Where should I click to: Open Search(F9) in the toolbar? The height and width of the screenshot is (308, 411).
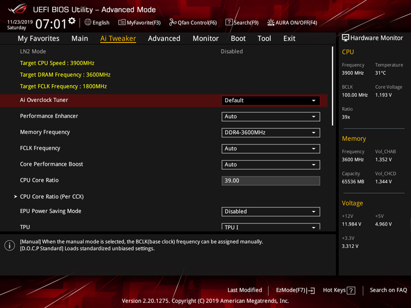pyautogui.click(x=242, y=23)
